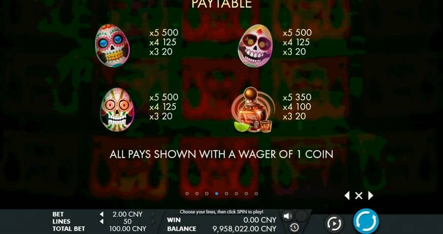Decrease the number of LINES arrow
The height and width of the screenshot is (234, 443).
(101, 222)
